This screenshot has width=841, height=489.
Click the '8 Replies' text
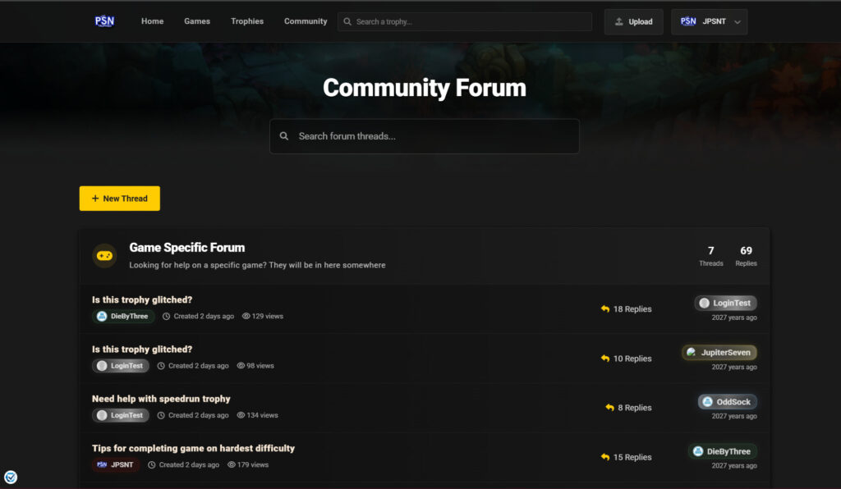point(635,408)
